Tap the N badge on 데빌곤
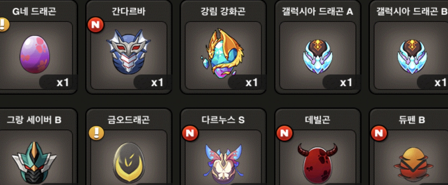 (285, 133)
